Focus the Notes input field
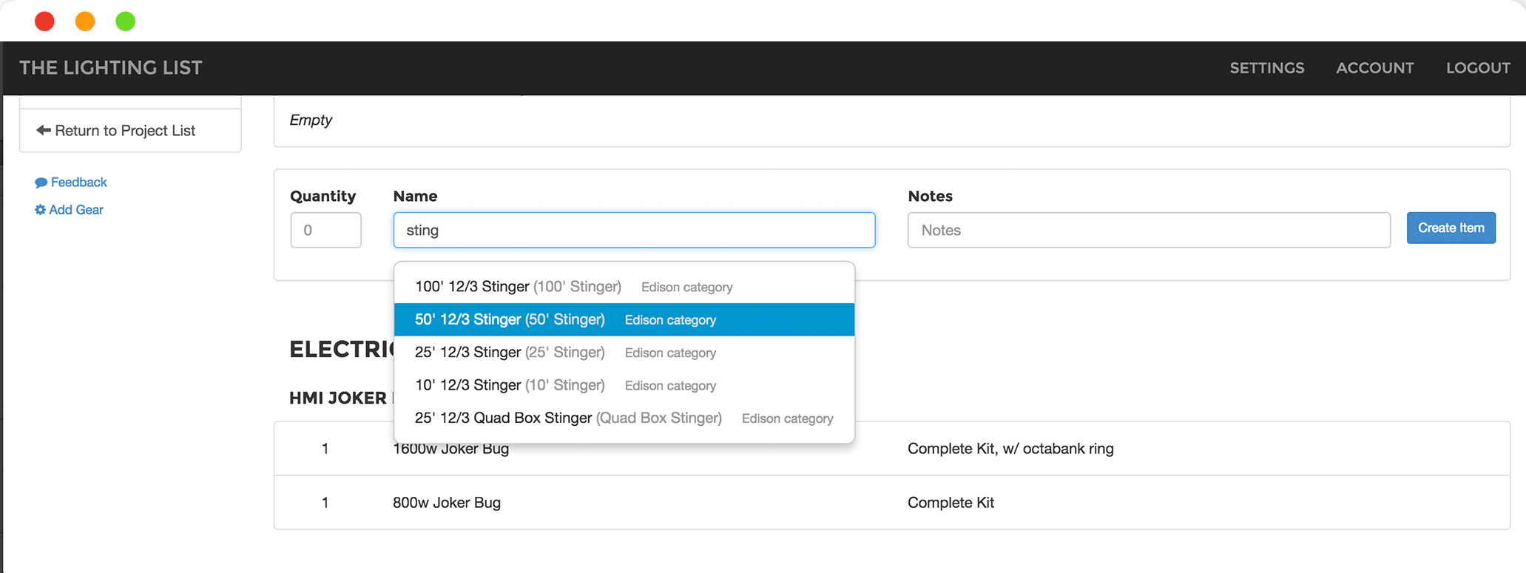1526x573 pixels. (1149, 230)
